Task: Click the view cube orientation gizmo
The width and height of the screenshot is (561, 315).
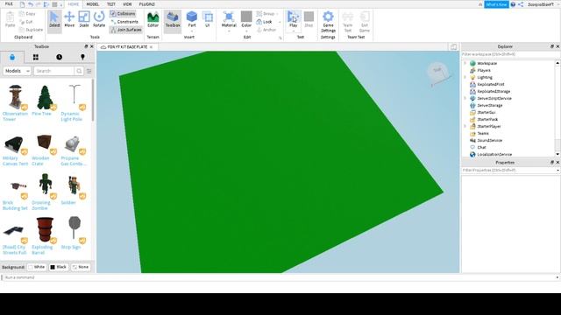Action: point(437,73)
